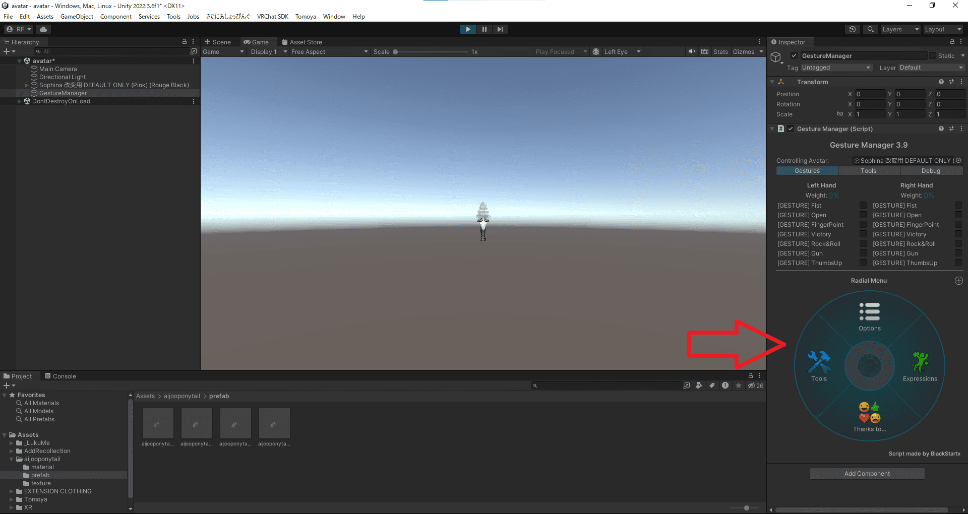The height and width of the screenshot is (514, 968).
Task: Open the VRChat SDK menu
Action: coord(272,16)
